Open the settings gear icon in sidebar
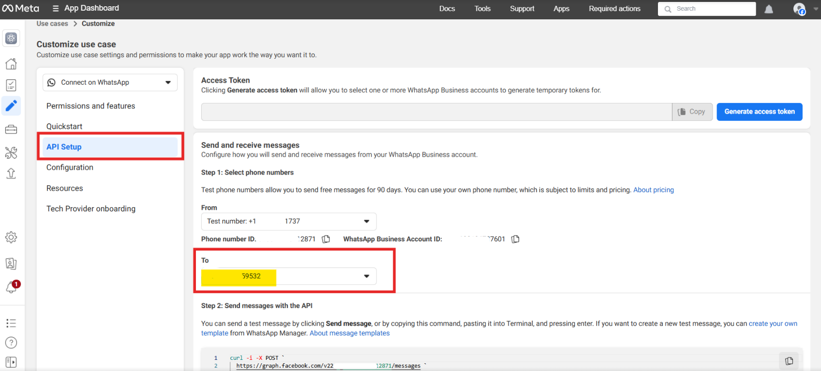The image size is (821, 371). [x=11, y=237]
